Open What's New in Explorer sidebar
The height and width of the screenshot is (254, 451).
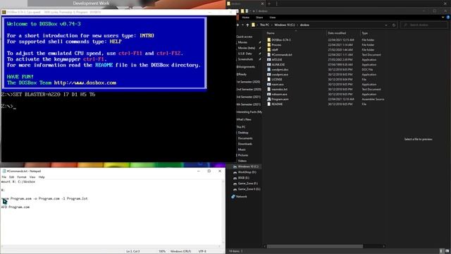244,119
